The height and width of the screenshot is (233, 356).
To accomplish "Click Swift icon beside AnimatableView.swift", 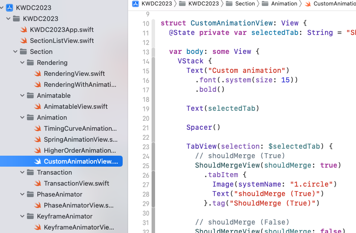I will click(37, 106).
